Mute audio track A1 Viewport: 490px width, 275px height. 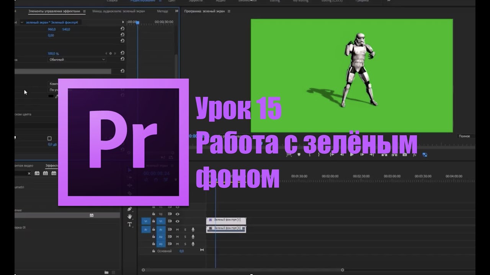[177, 230]
